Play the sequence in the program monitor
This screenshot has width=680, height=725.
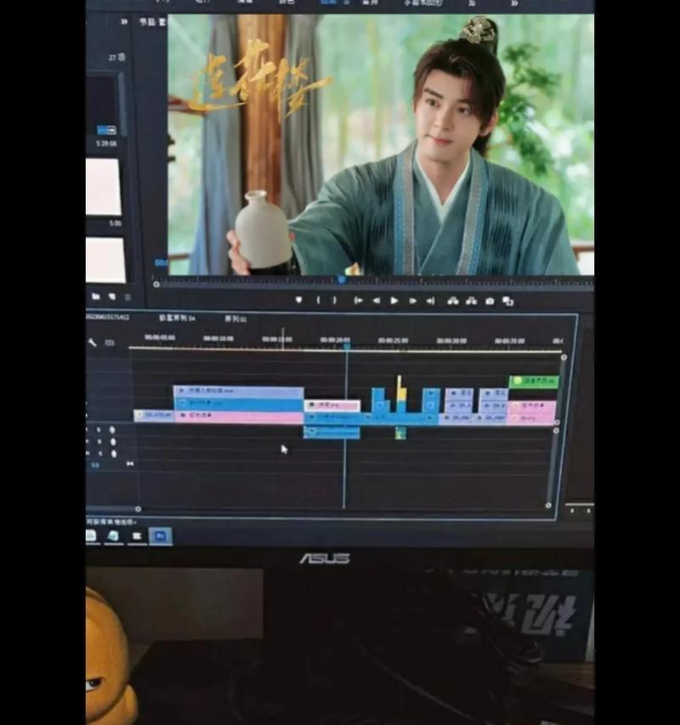394,301
